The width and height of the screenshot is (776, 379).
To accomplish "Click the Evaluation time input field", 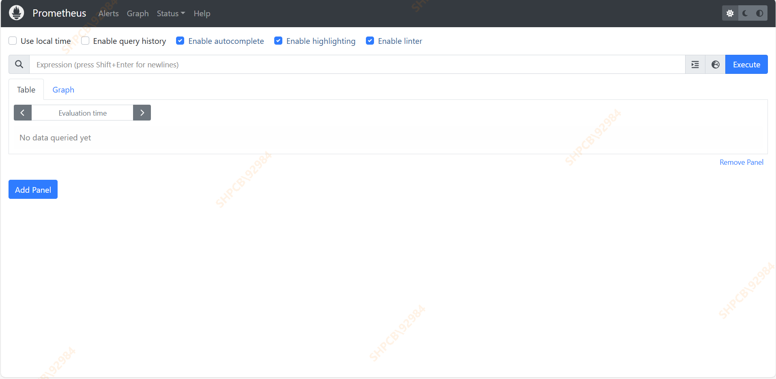I will (x=82, y=113).
